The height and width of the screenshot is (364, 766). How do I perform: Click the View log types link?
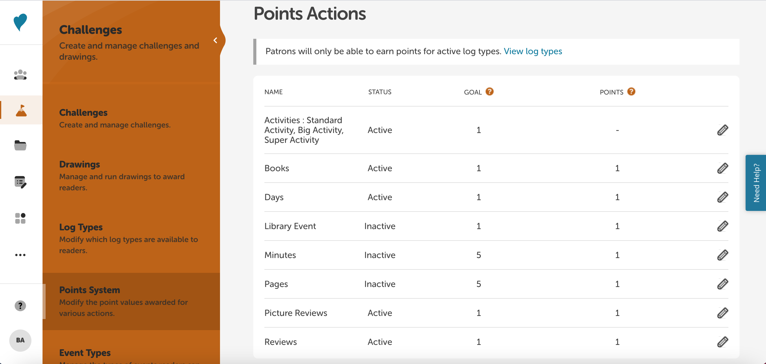click(533, 51)
